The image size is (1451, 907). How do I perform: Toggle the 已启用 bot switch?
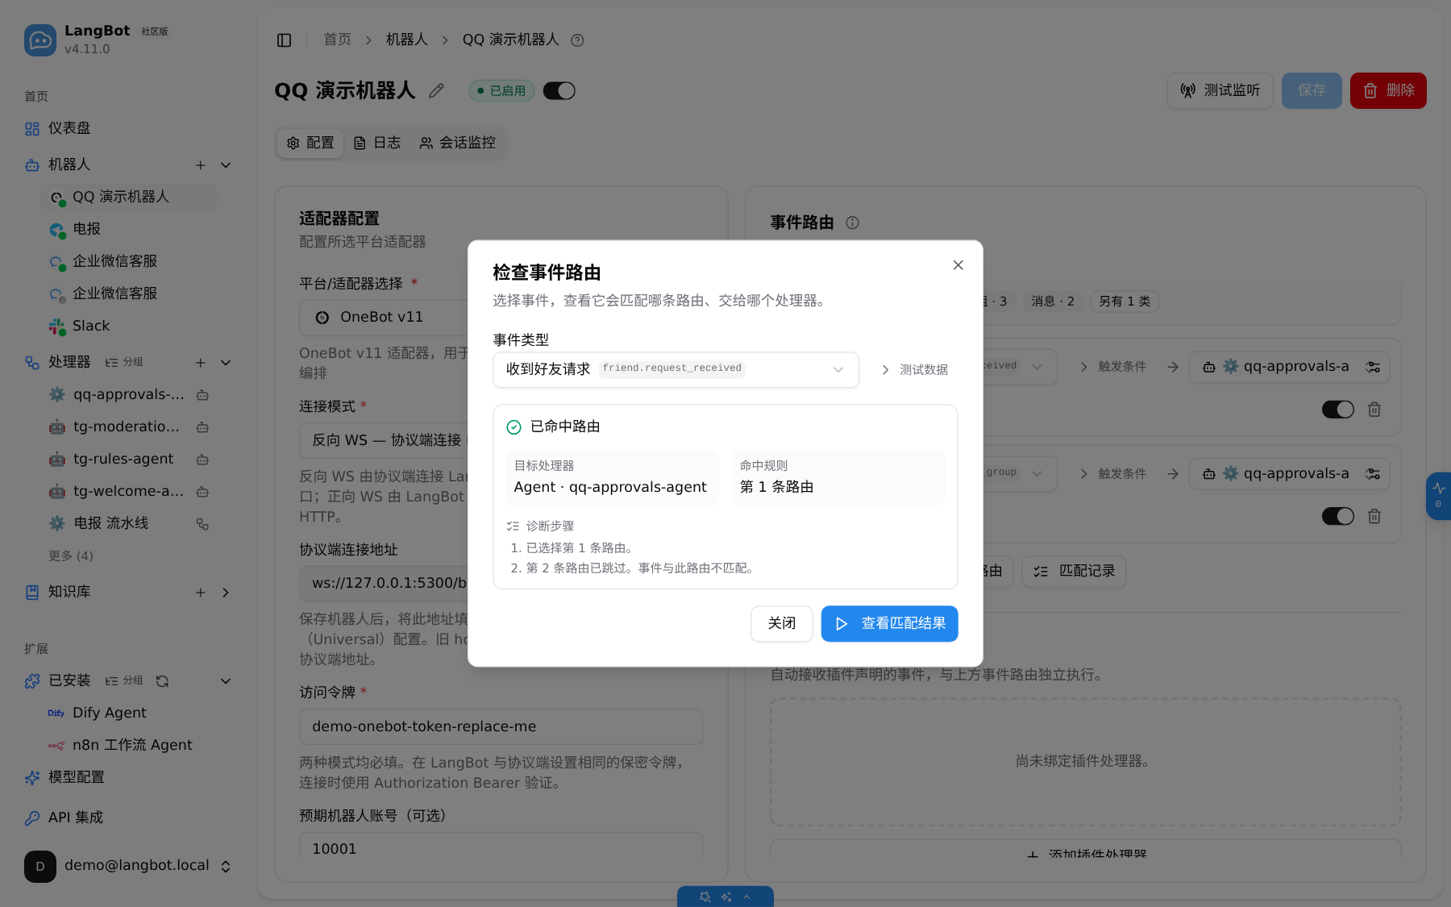(x=559, y=91)
